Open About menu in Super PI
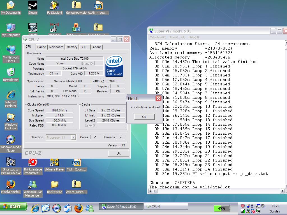The width and height of the screenshot is (287, 215). point(177,37)
